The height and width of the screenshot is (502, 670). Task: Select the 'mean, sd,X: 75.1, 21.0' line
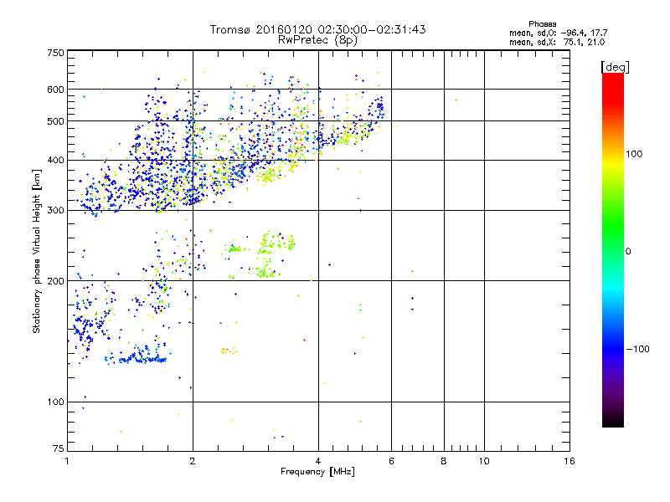click(557, 42)
